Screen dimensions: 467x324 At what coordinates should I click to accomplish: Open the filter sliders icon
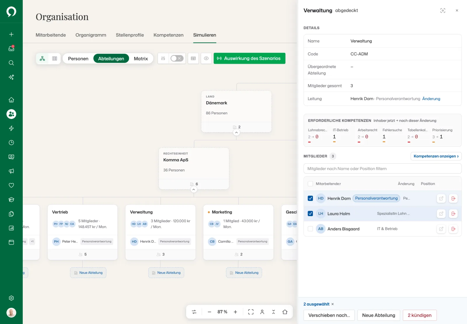[163, 58]
